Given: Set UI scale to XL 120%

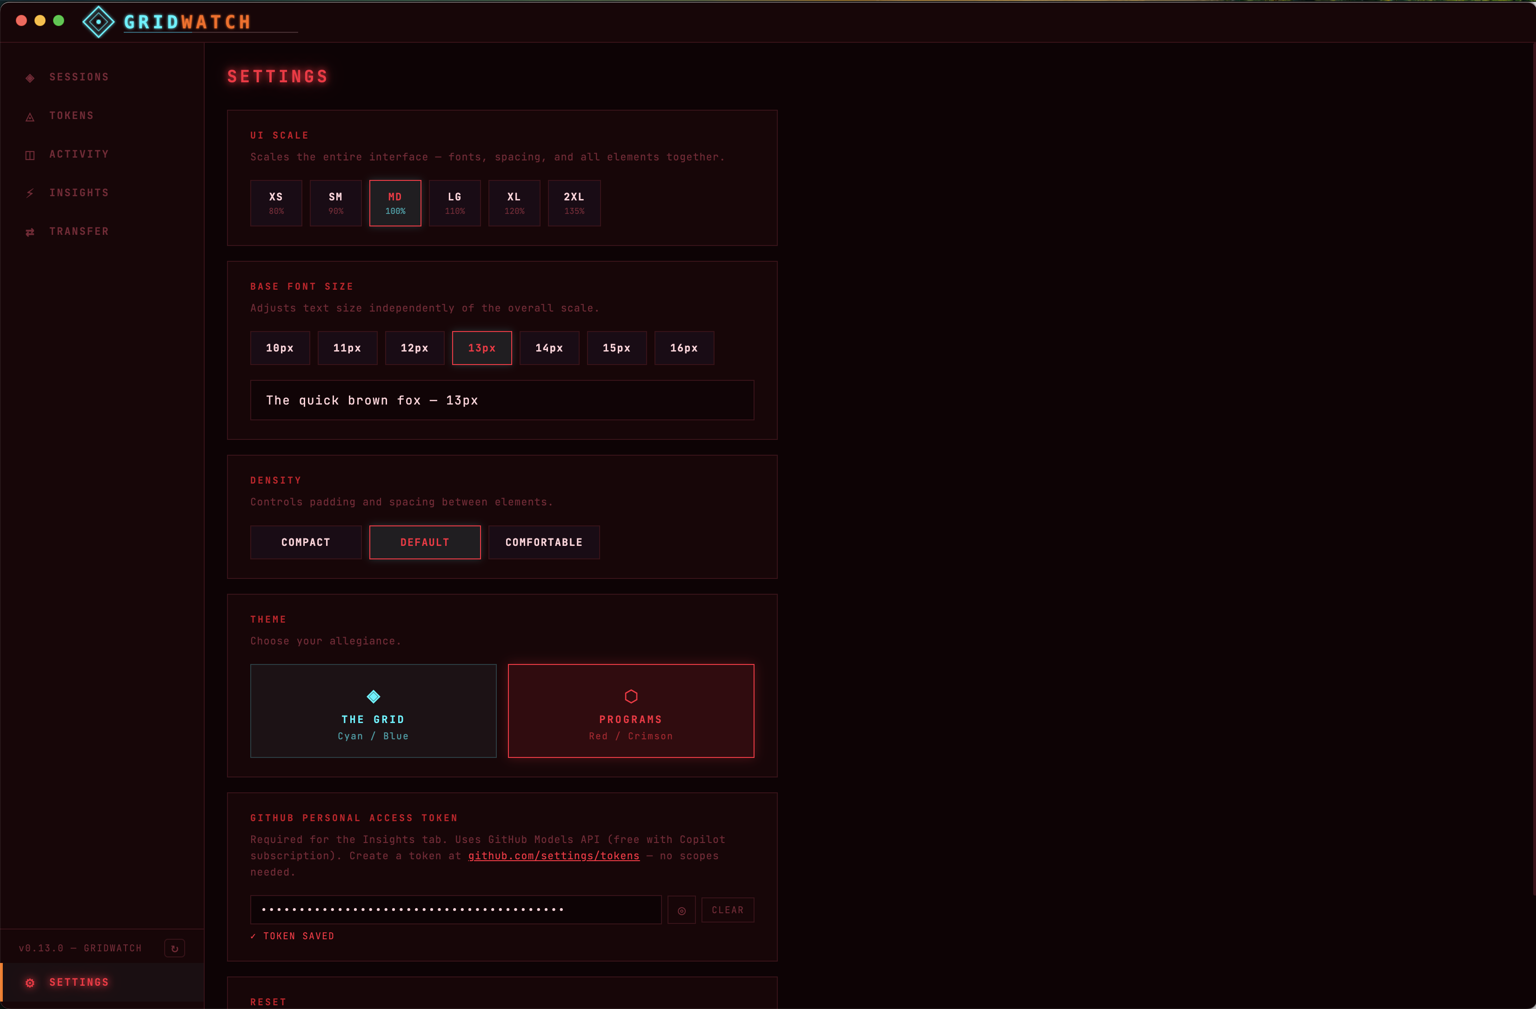Looking at the screenshot, I should pyautogui.click(x=514, y=203).
